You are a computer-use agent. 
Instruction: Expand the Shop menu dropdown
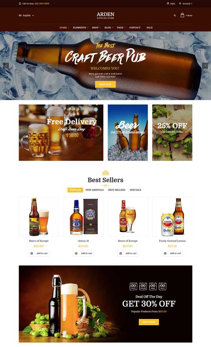pyautogui.click(x=96, y=28)
